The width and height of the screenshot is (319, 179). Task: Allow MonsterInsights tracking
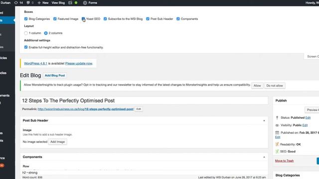coord(257,86)
